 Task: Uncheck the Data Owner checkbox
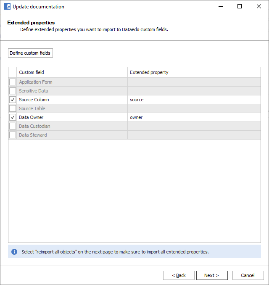(x=13, y=117)
